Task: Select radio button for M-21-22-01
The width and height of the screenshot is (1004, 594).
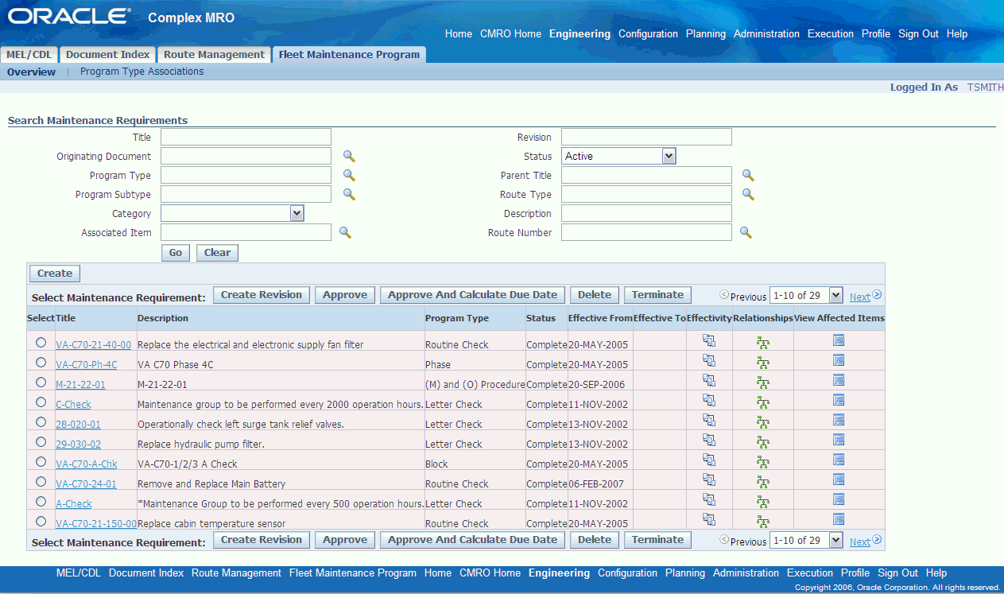Action: [x=41, y=382]
